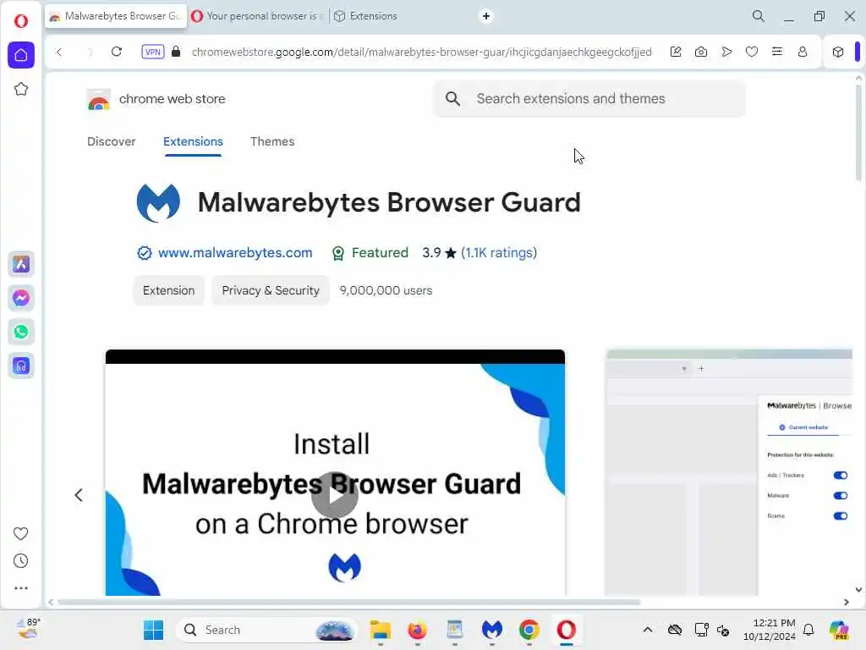Switch to Your personal browser tab

point(257,16)
